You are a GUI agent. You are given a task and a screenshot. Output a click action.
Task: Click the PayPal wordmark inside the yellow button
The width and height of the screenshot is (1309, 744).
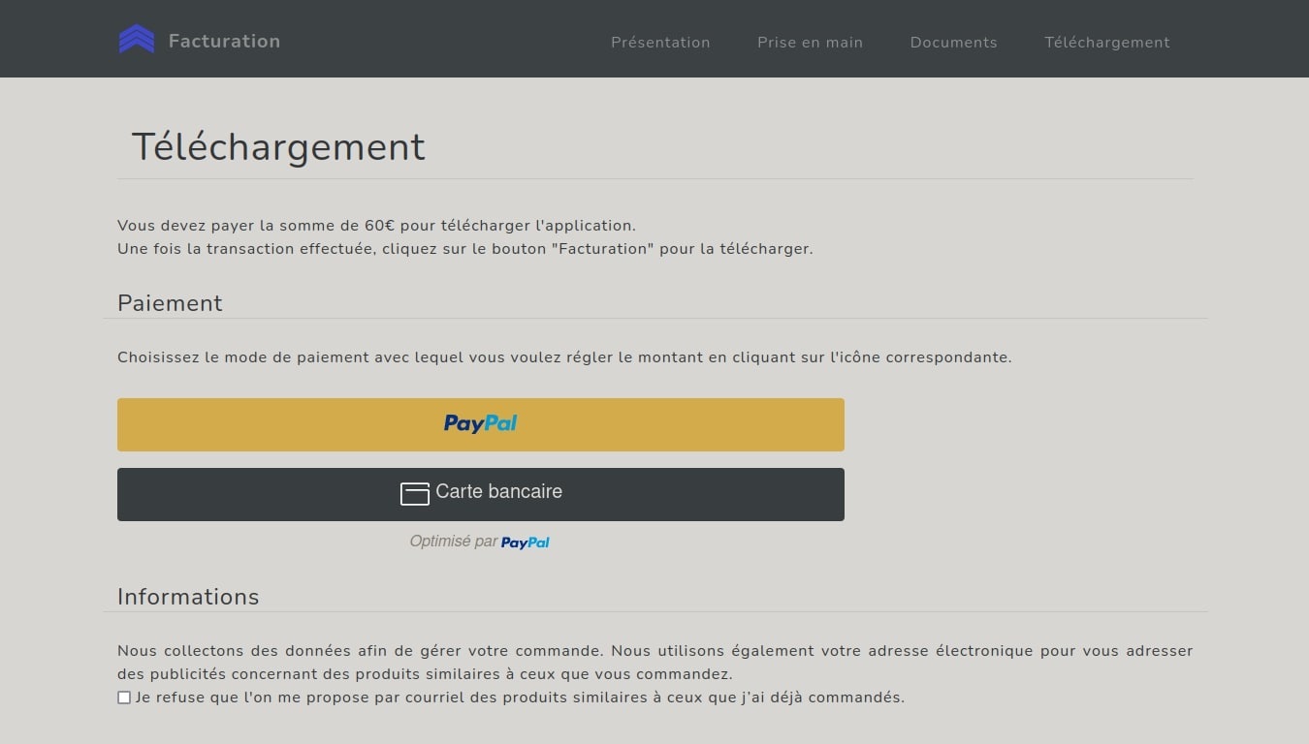point(480,423)
